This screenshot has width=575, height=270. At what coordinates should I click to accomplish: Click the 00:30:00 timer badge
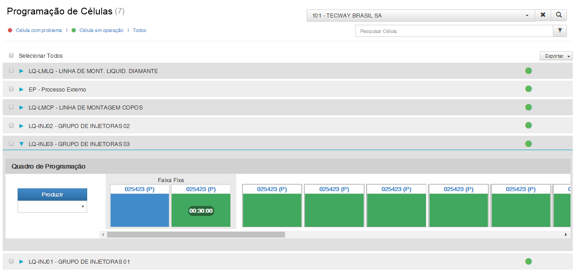(201, 211)
